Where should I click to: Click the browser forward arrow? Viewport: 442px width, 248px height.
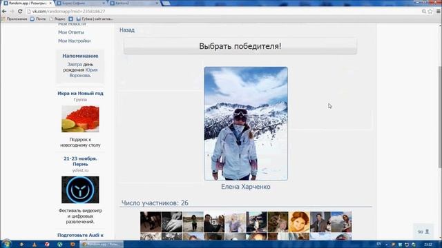[x=12, y=11]
